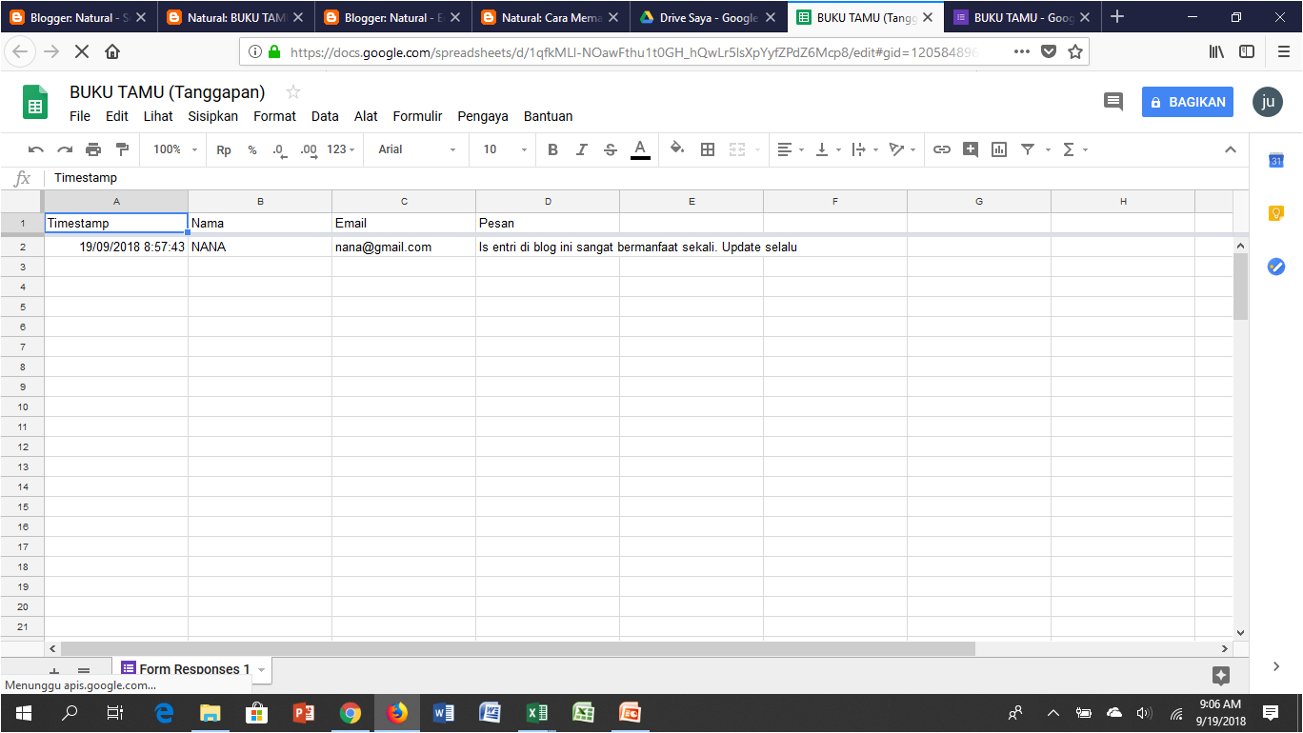Click the Insert chart icon
This screenshot has width=1303, height=733.
coord(998,149)
